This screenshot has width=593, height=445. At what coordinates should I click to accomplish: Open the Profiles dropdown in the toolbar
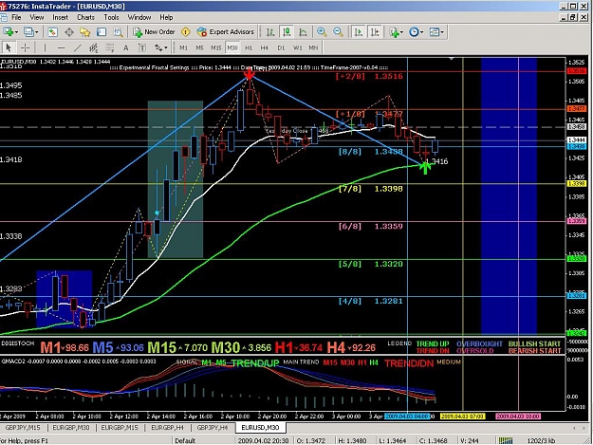(x=30, y=32)
